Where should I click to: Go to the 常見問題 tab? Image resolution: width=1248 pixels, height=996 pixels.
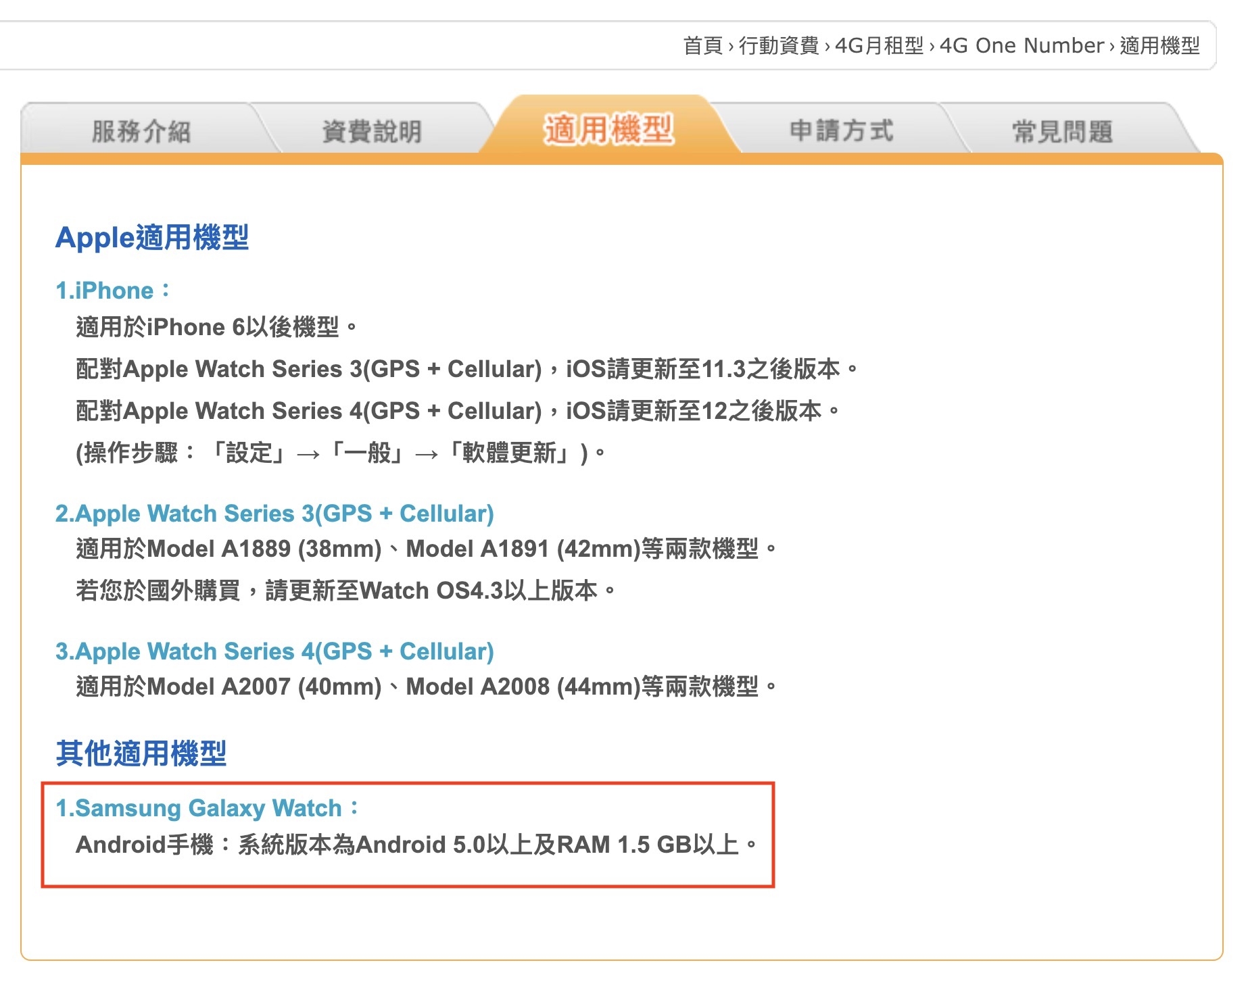1062,131
